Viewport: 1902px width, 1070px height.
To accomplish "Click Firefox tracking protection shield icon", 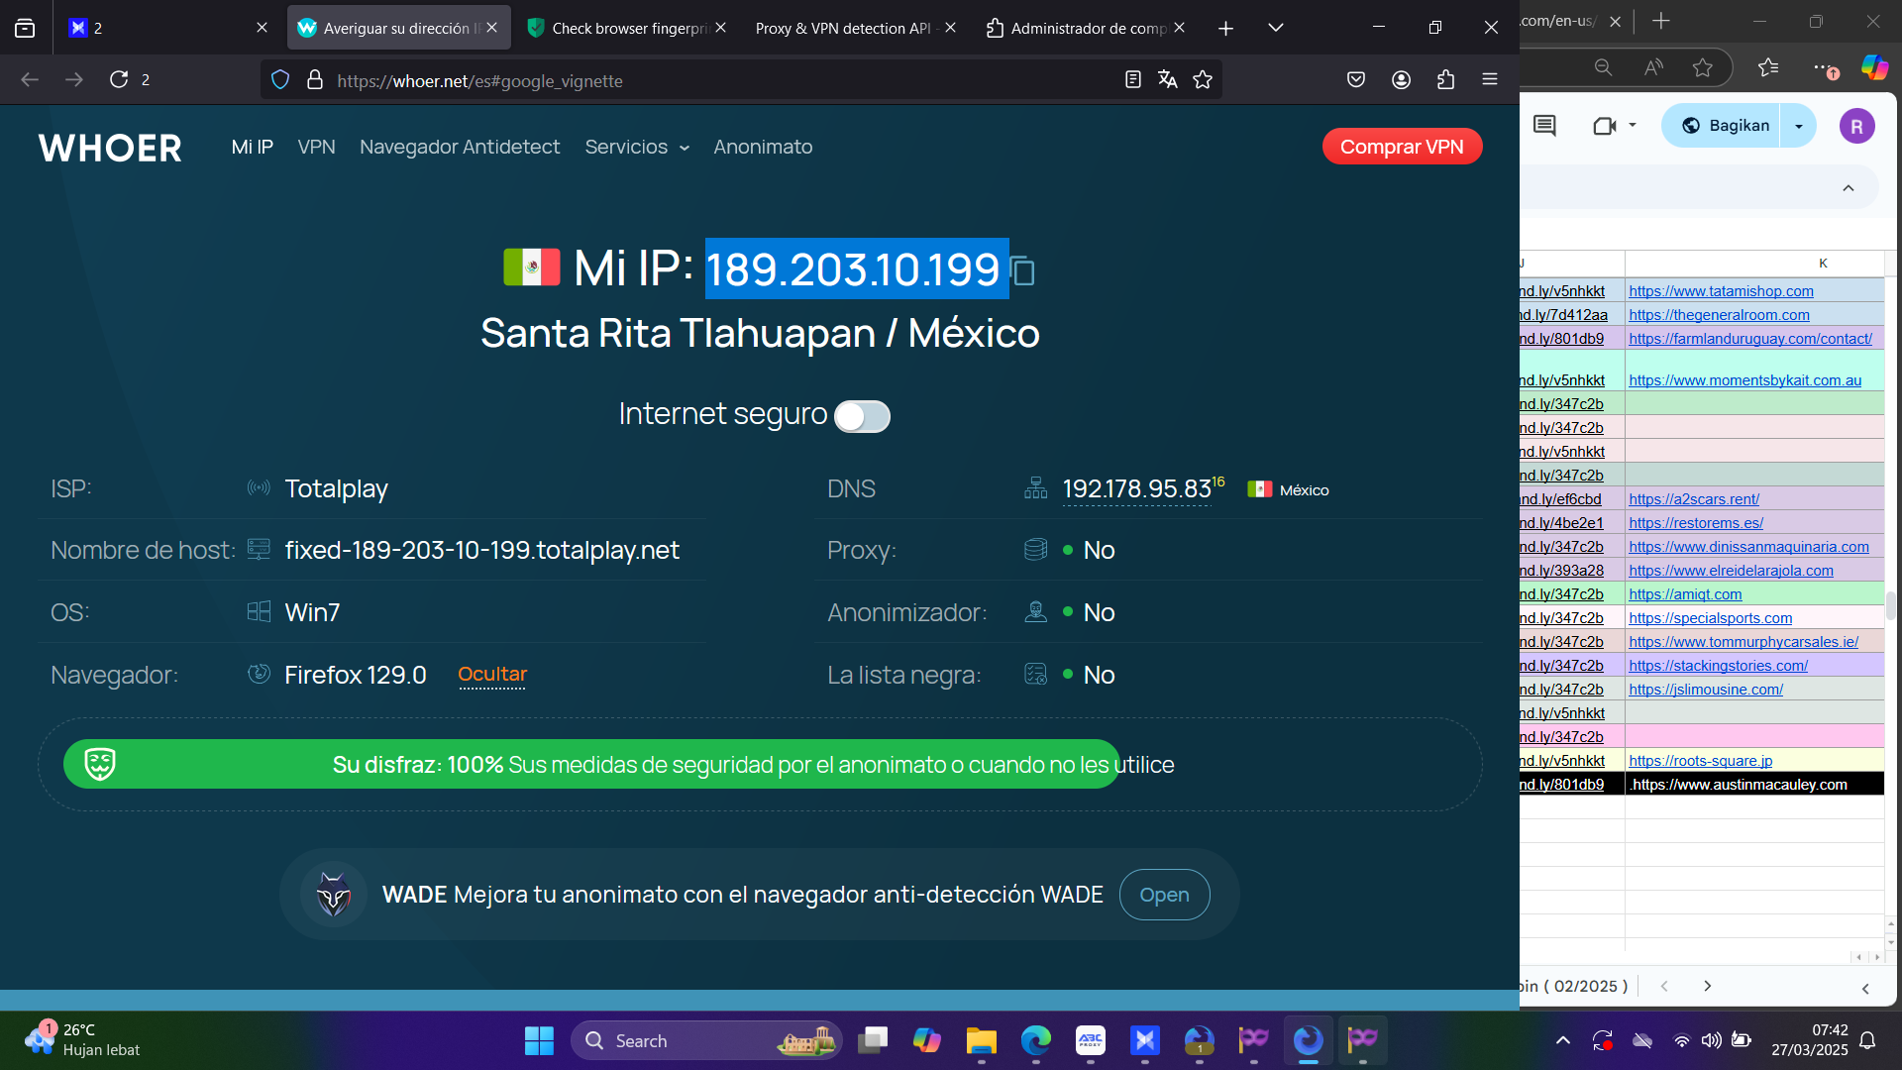I will 280,80.
